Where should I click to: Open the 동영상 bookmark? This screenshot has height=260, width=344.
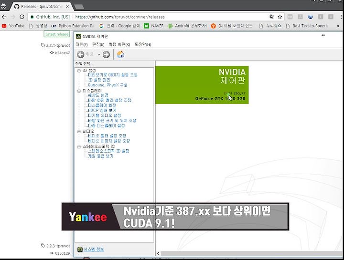(38, 26)
